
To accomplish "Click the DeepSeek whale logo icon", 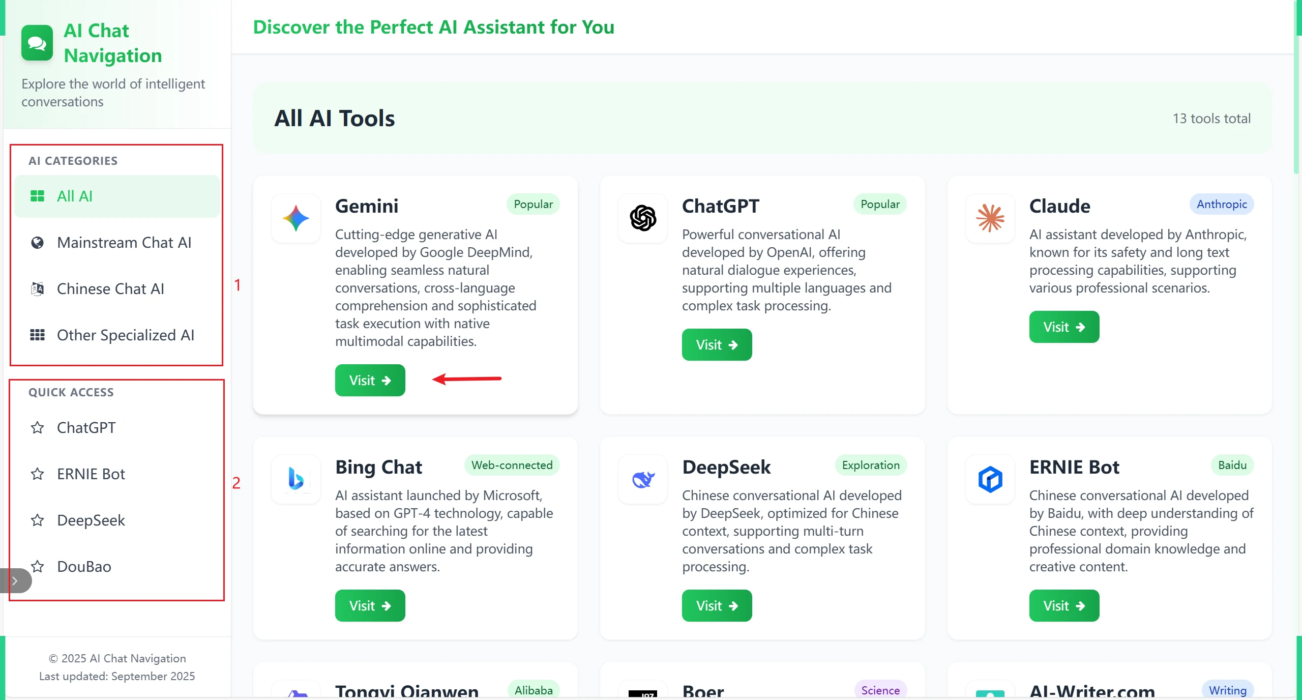I will point(643,479).
